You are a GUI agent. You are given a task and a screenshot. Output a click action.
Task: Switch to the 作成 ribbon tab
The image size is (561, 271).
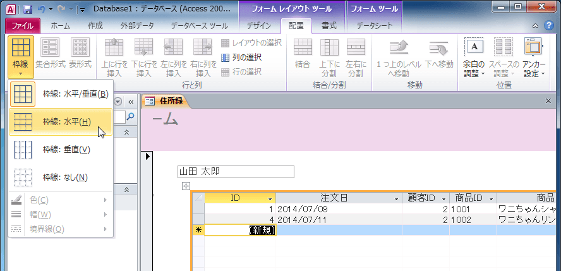click(x=95, y=26)
